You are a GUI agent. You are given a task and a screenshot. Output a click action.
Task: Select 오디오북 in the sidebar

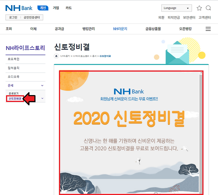[x=25, y=77]
